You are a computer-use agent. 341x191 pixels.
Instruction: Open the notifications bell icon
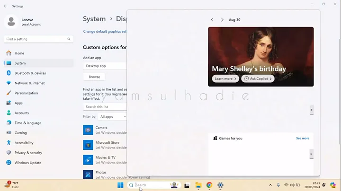tap(324, 185)
